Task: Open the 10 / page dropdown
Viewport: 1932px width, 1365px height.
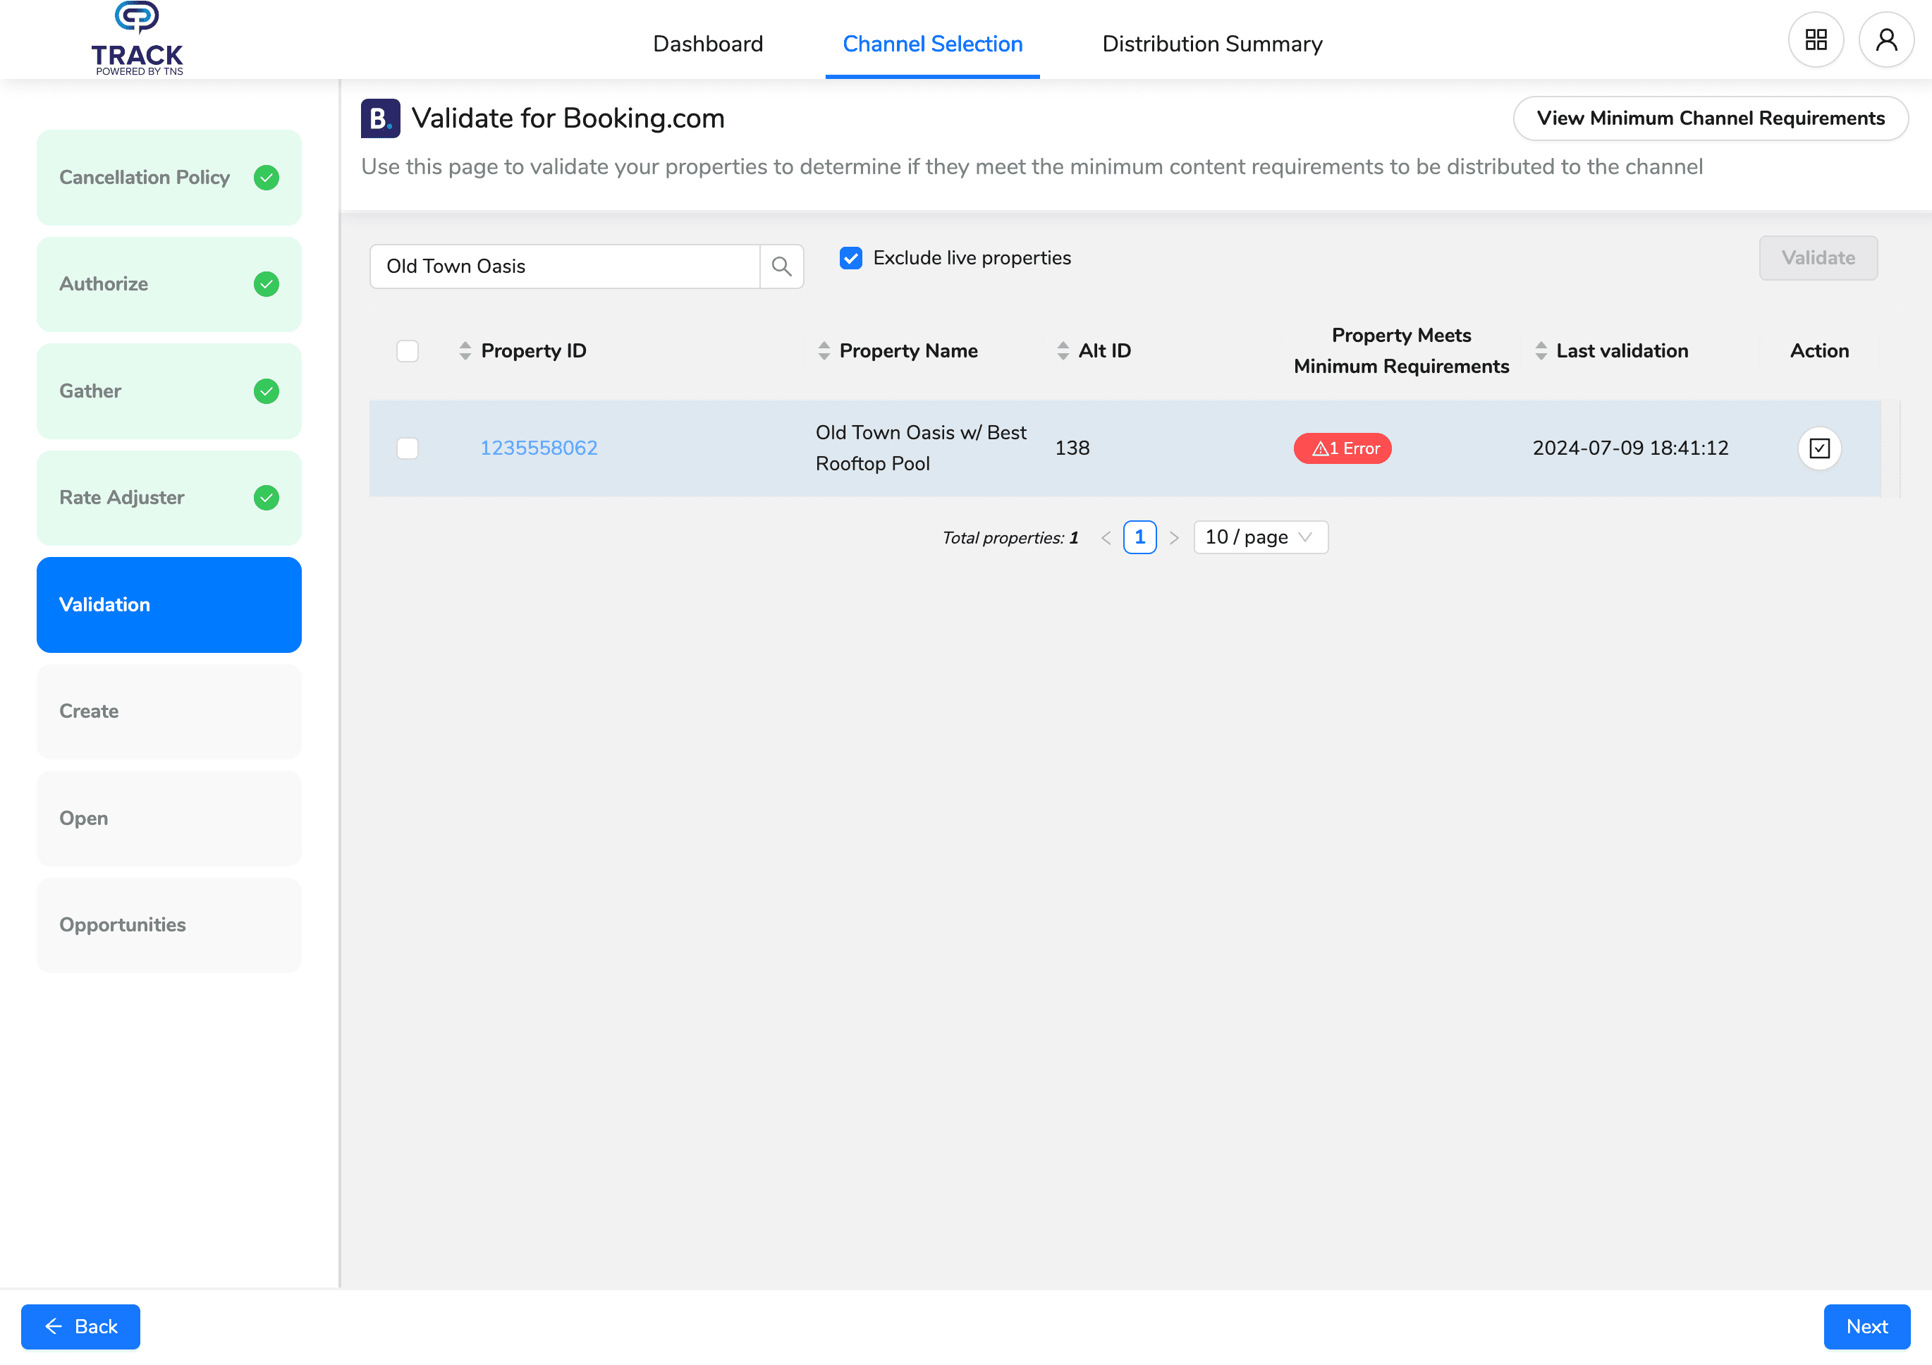Action: [x=1261, y=538]
